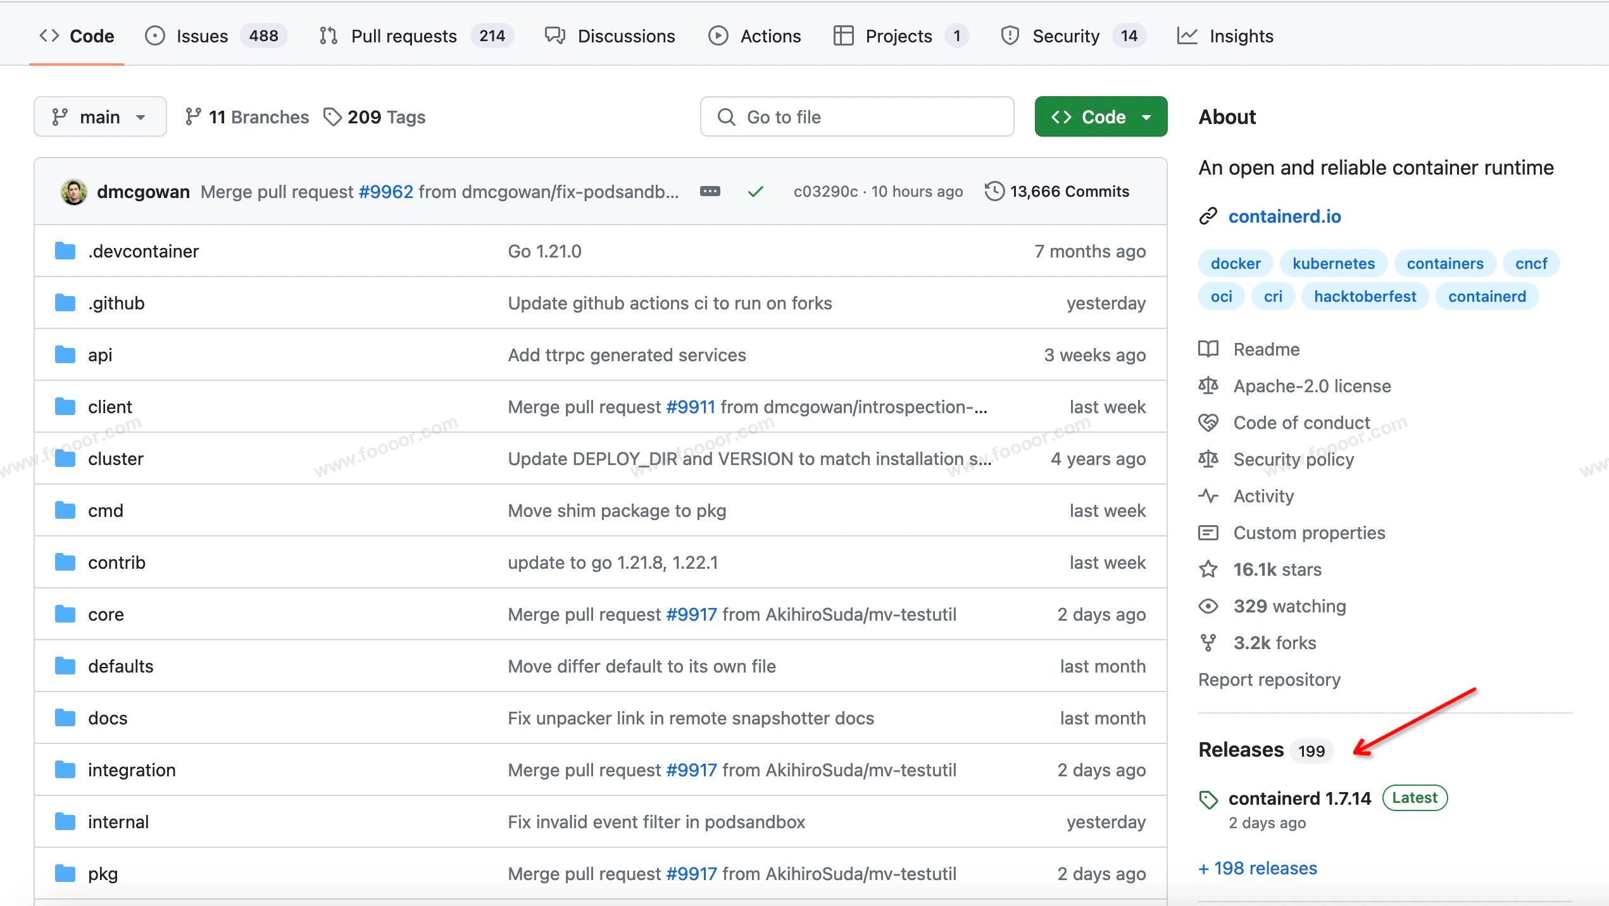Open the main branch dropdown
This screenshot has height=906, width=1609.
100,117
